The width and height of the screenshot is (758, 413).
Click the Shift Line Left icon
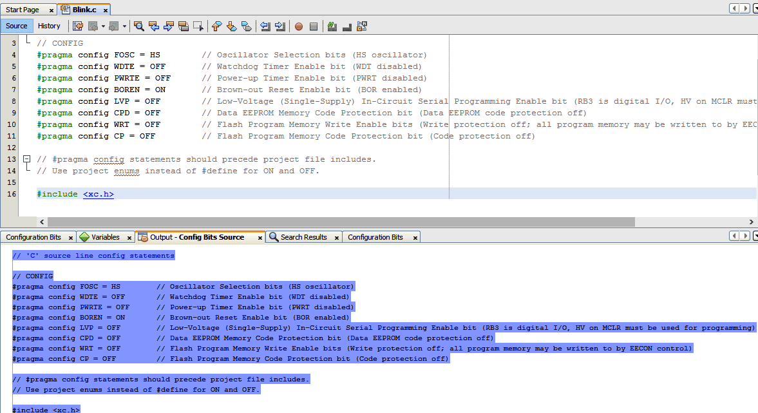[266, 26]
